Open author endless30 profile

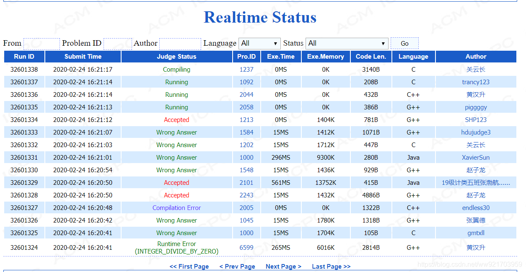click(x=476, y=208)
